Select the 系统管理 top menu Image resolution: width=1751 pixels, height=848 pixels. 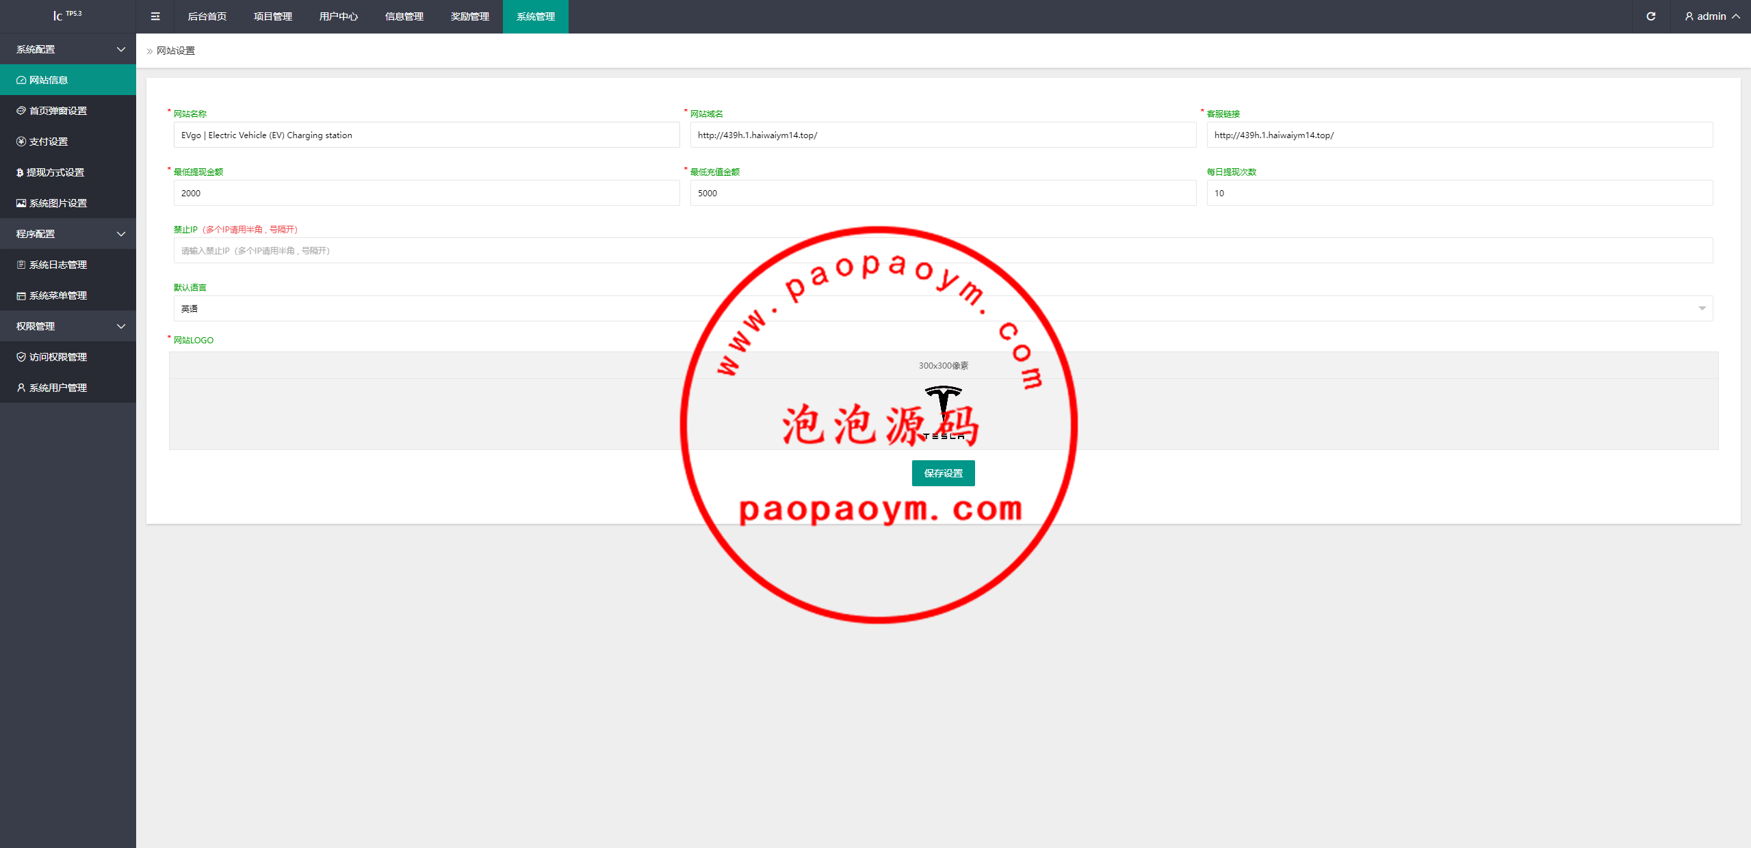pyautogui.click(x=536, y=16)
